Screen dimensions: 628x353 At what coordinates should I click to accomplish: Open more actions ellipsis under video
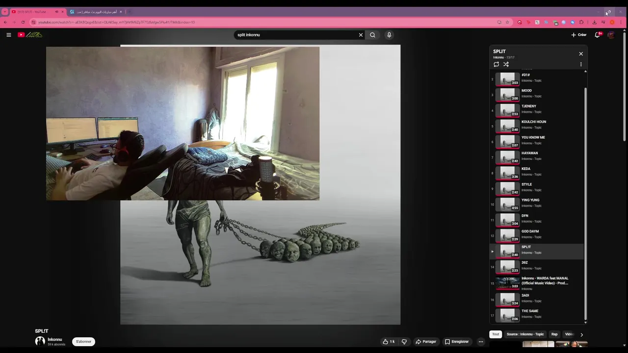pyautogui.click(x=481, y=342)
